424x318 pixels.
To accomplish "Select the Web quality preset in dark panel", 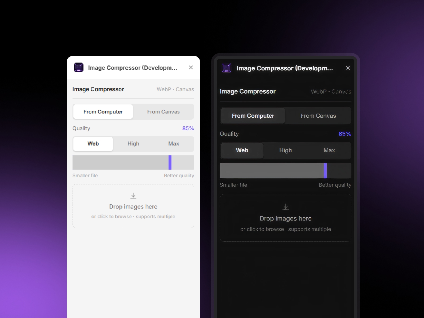I will pos(242,150).
